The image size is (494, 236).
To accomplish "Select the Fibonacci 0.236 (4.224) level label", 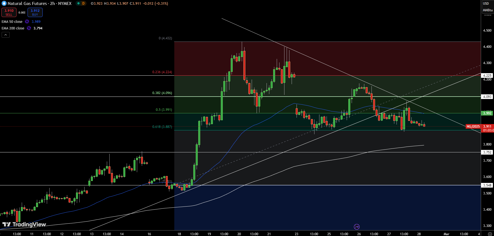I will [162, 72].
